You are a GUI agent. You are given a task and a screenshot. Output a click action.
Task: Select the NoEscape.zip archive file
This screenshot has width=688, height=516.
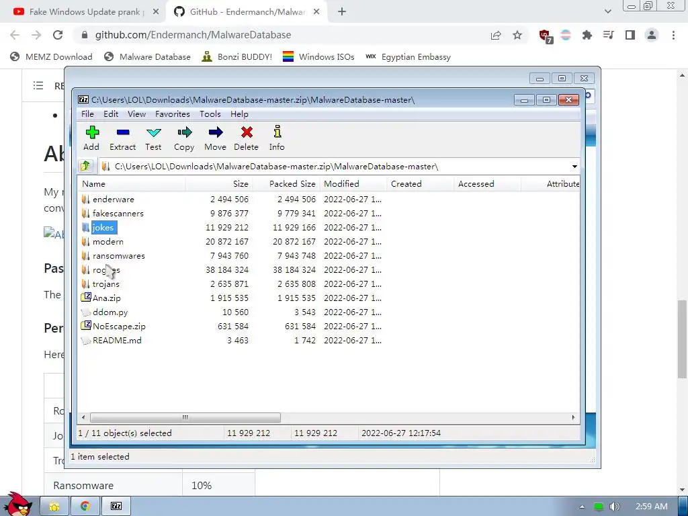[113, 326]
